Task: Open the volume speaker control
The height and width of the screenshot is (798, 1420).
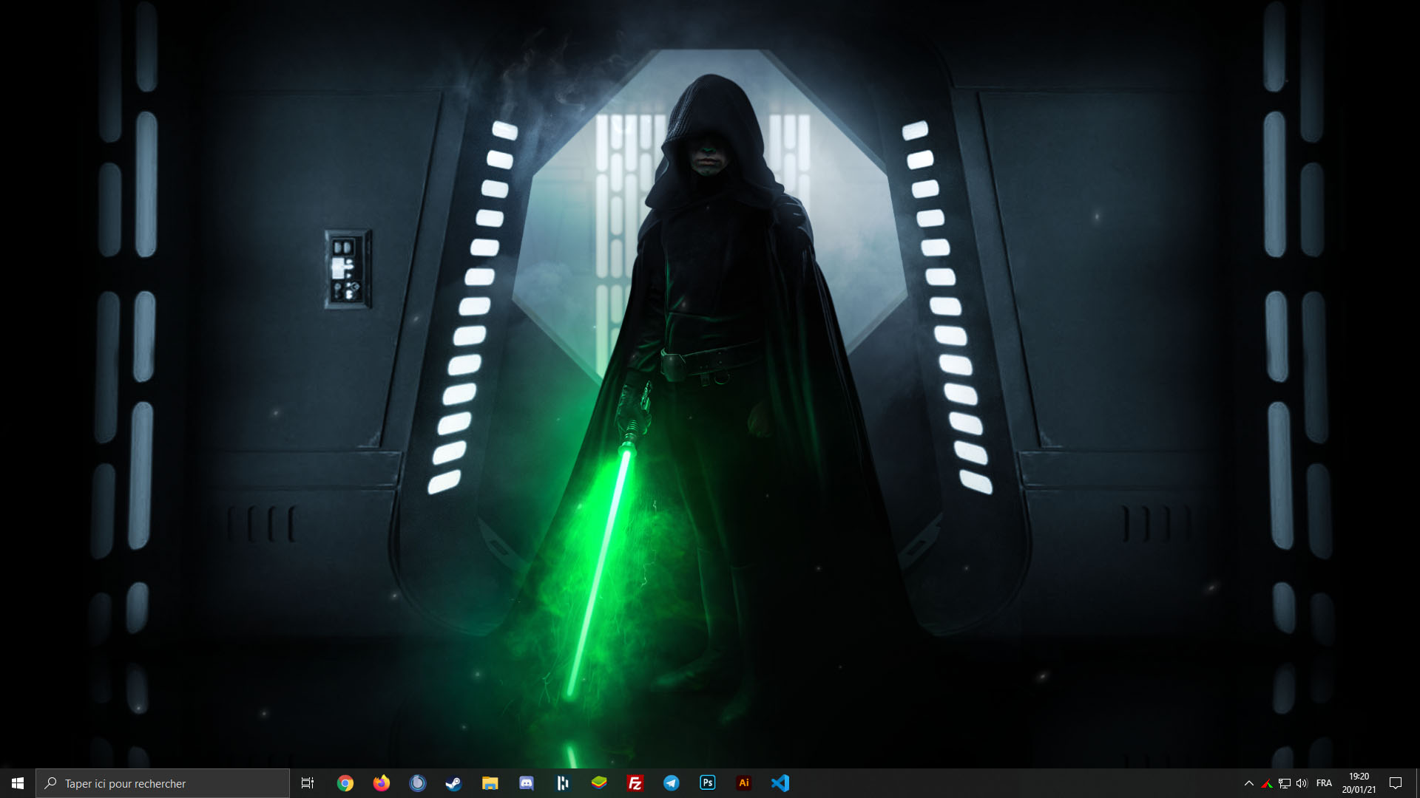Action: coord(1302,783)
